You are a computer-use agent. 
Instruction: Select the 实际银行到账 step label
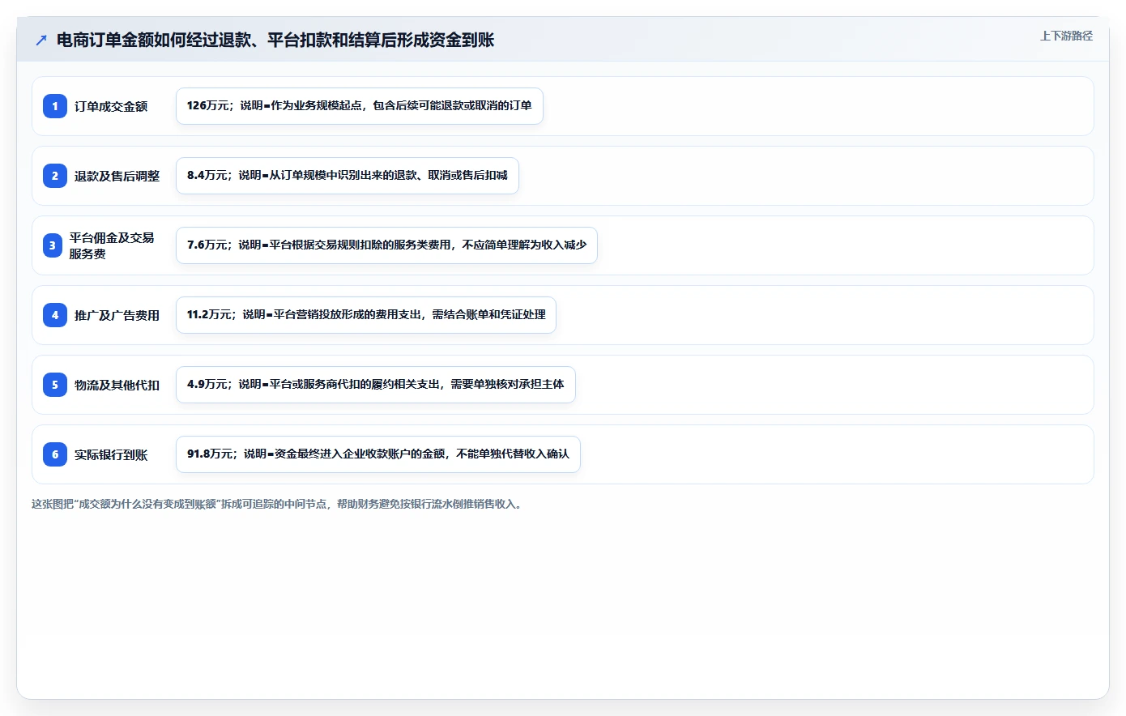pos(111,454)
